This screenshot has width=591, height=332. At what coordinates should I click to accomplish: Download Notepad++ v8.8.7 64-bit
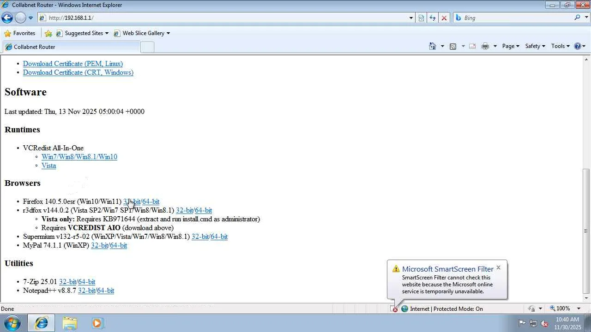(106, 290)
